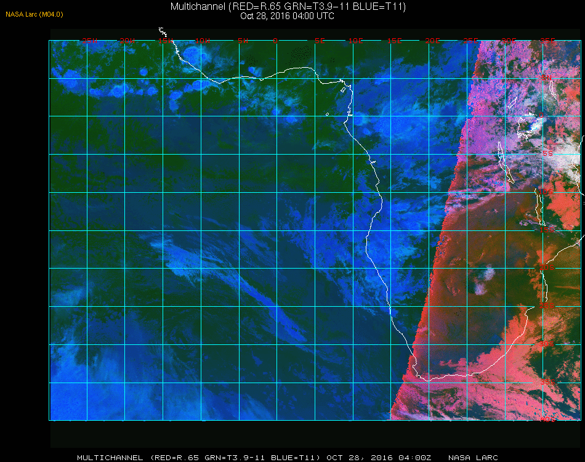Select the 35E longitude label
Image resolution: width=585 pixels, height=462 pixels.
tap(547, 41)
